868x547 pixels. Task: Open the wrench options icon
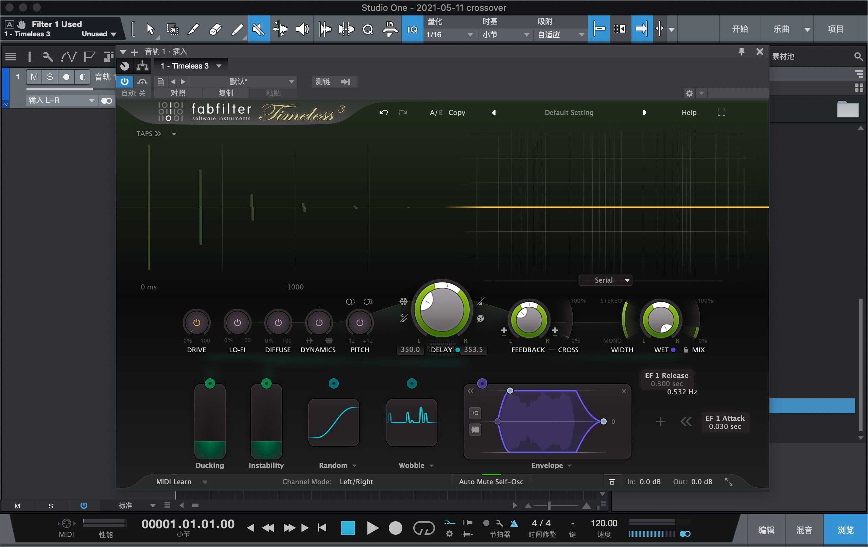coord(48,57)
